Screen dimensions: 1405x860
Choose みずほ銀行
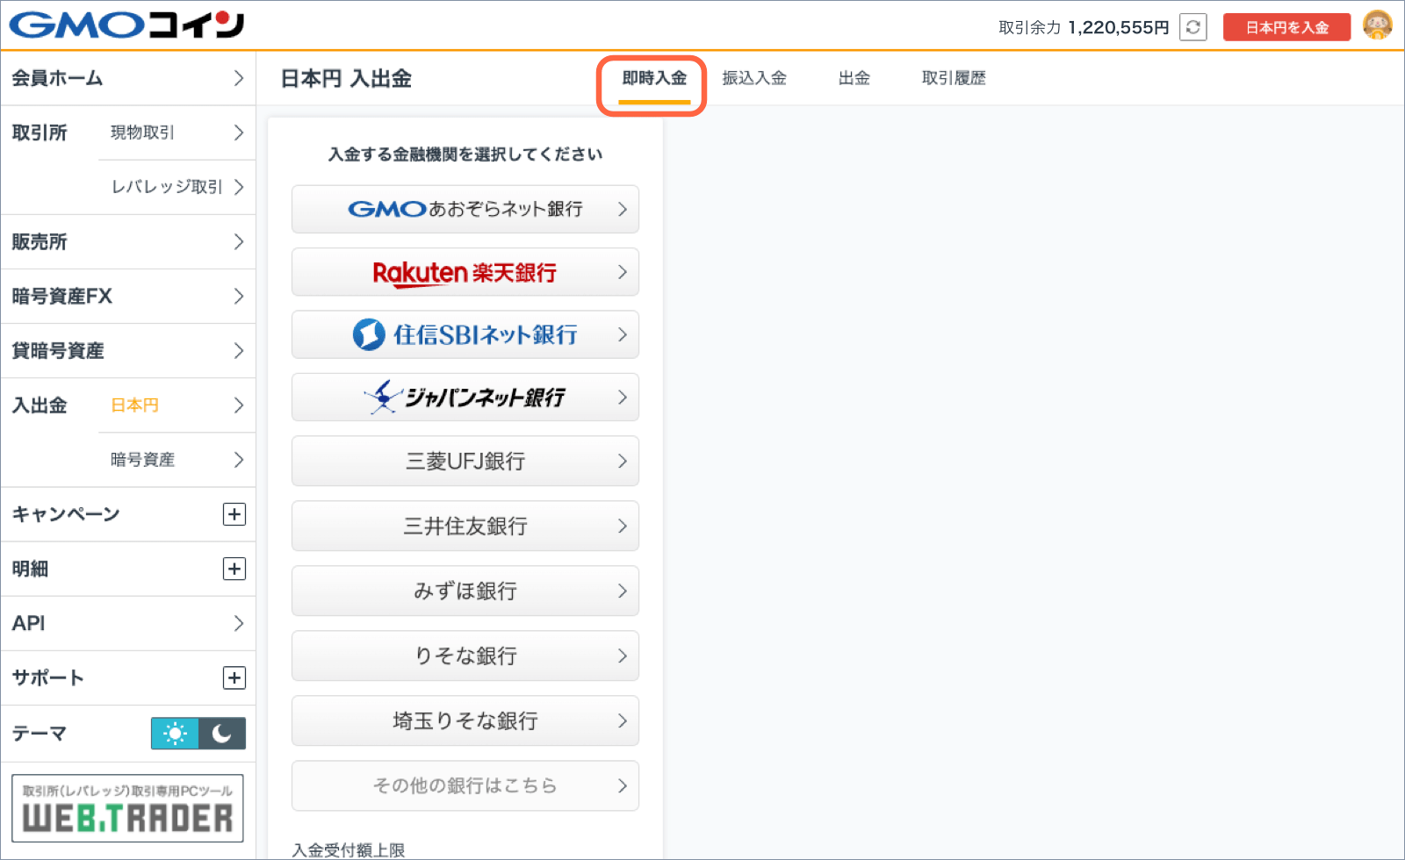click(x=465, y=591)
